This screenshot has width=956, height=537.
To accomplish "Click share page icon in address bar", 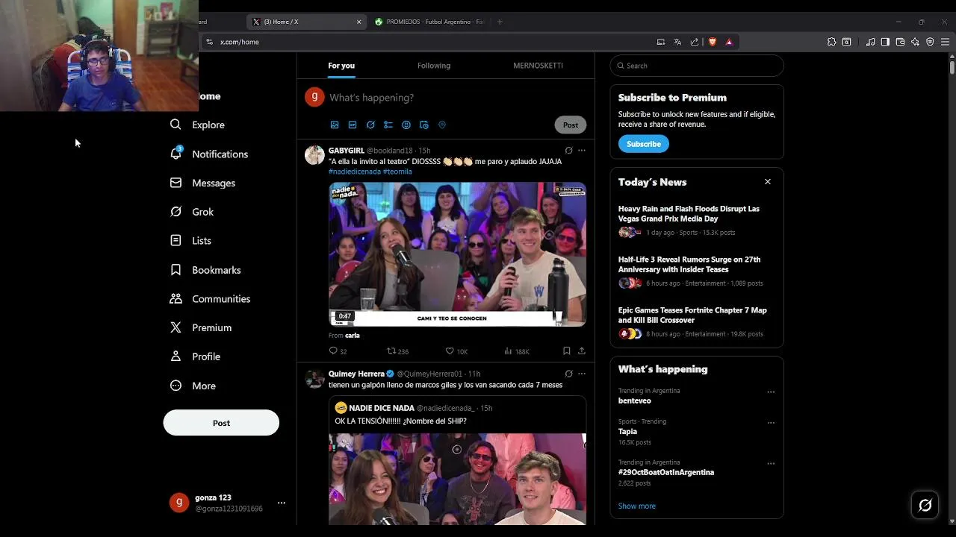I will pyautogui.click(x=695, y=42).
